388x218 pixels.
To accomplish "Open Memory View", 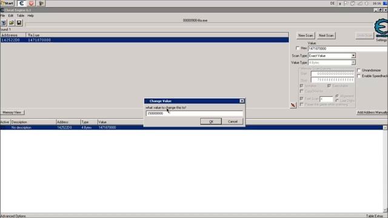I will (12, 113).
